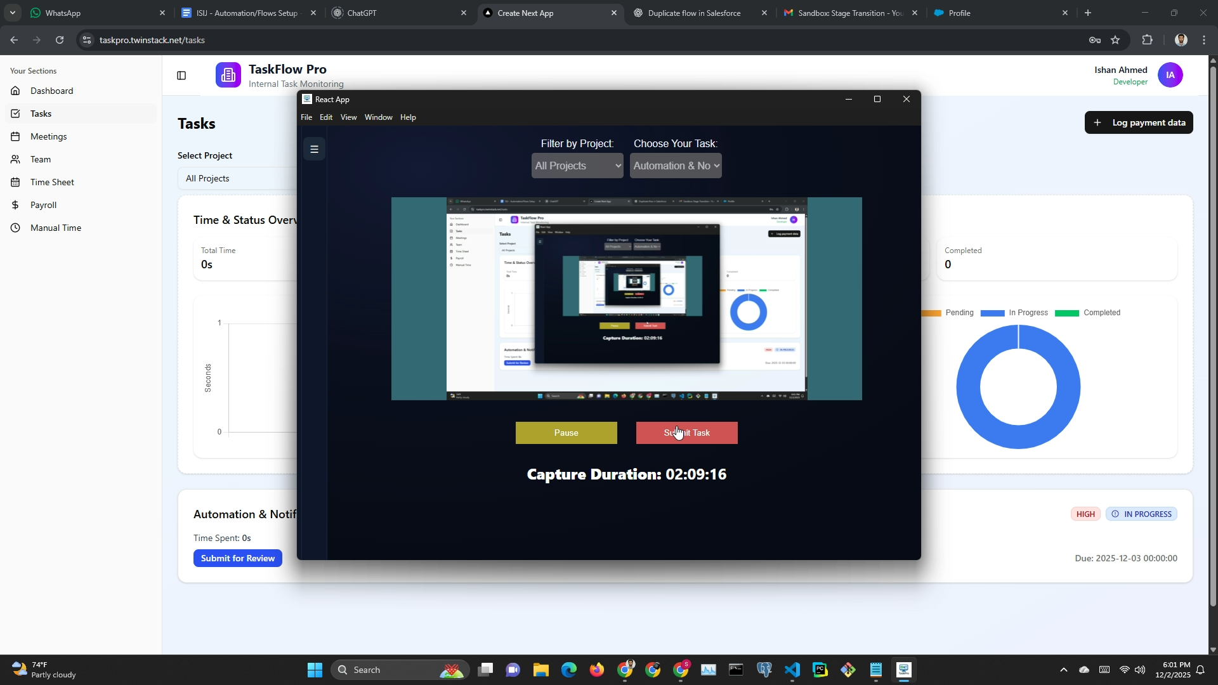The height and width of the screenshot is (685, 1218).
Task: Open the IA user avatar
Action: coord(1170,75)
